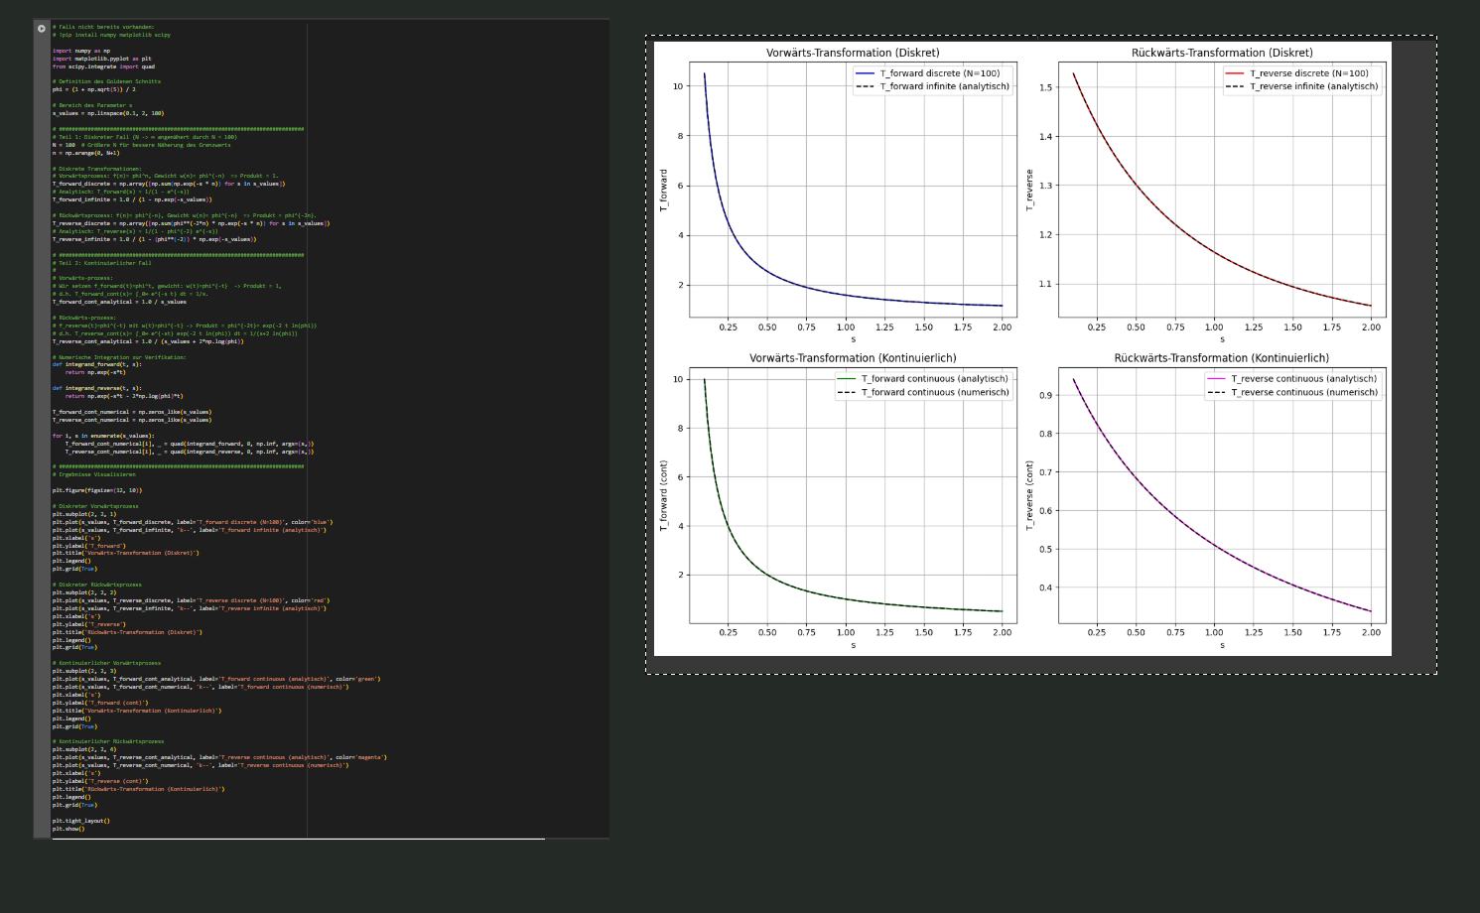This screenshot has height=913, width=1480.
Task: Click the 'Vorwärts-Transformation (Diskret)' plot title
Action: click(852, 53)
